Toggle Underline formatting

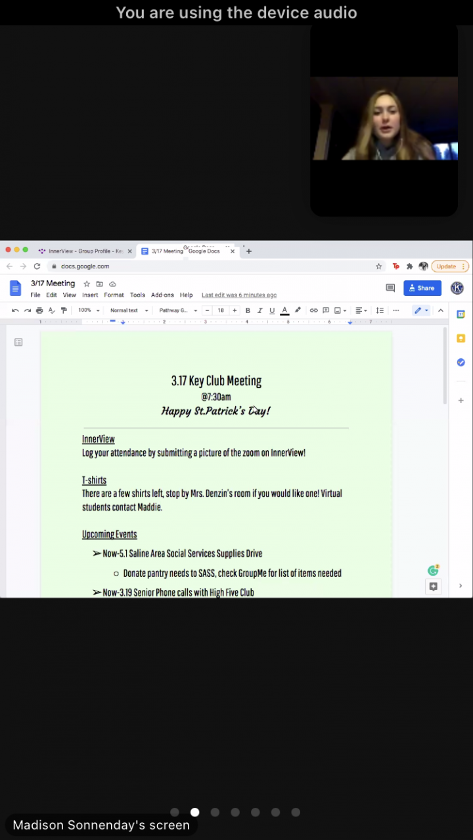pyautogui.click(x=272, y=310)
